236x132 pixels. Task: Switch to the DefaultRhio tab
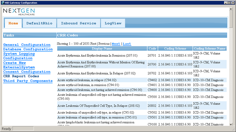39,23
